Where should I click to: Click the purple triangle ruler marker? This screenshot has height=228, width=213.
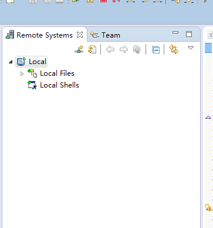[208, 118]
